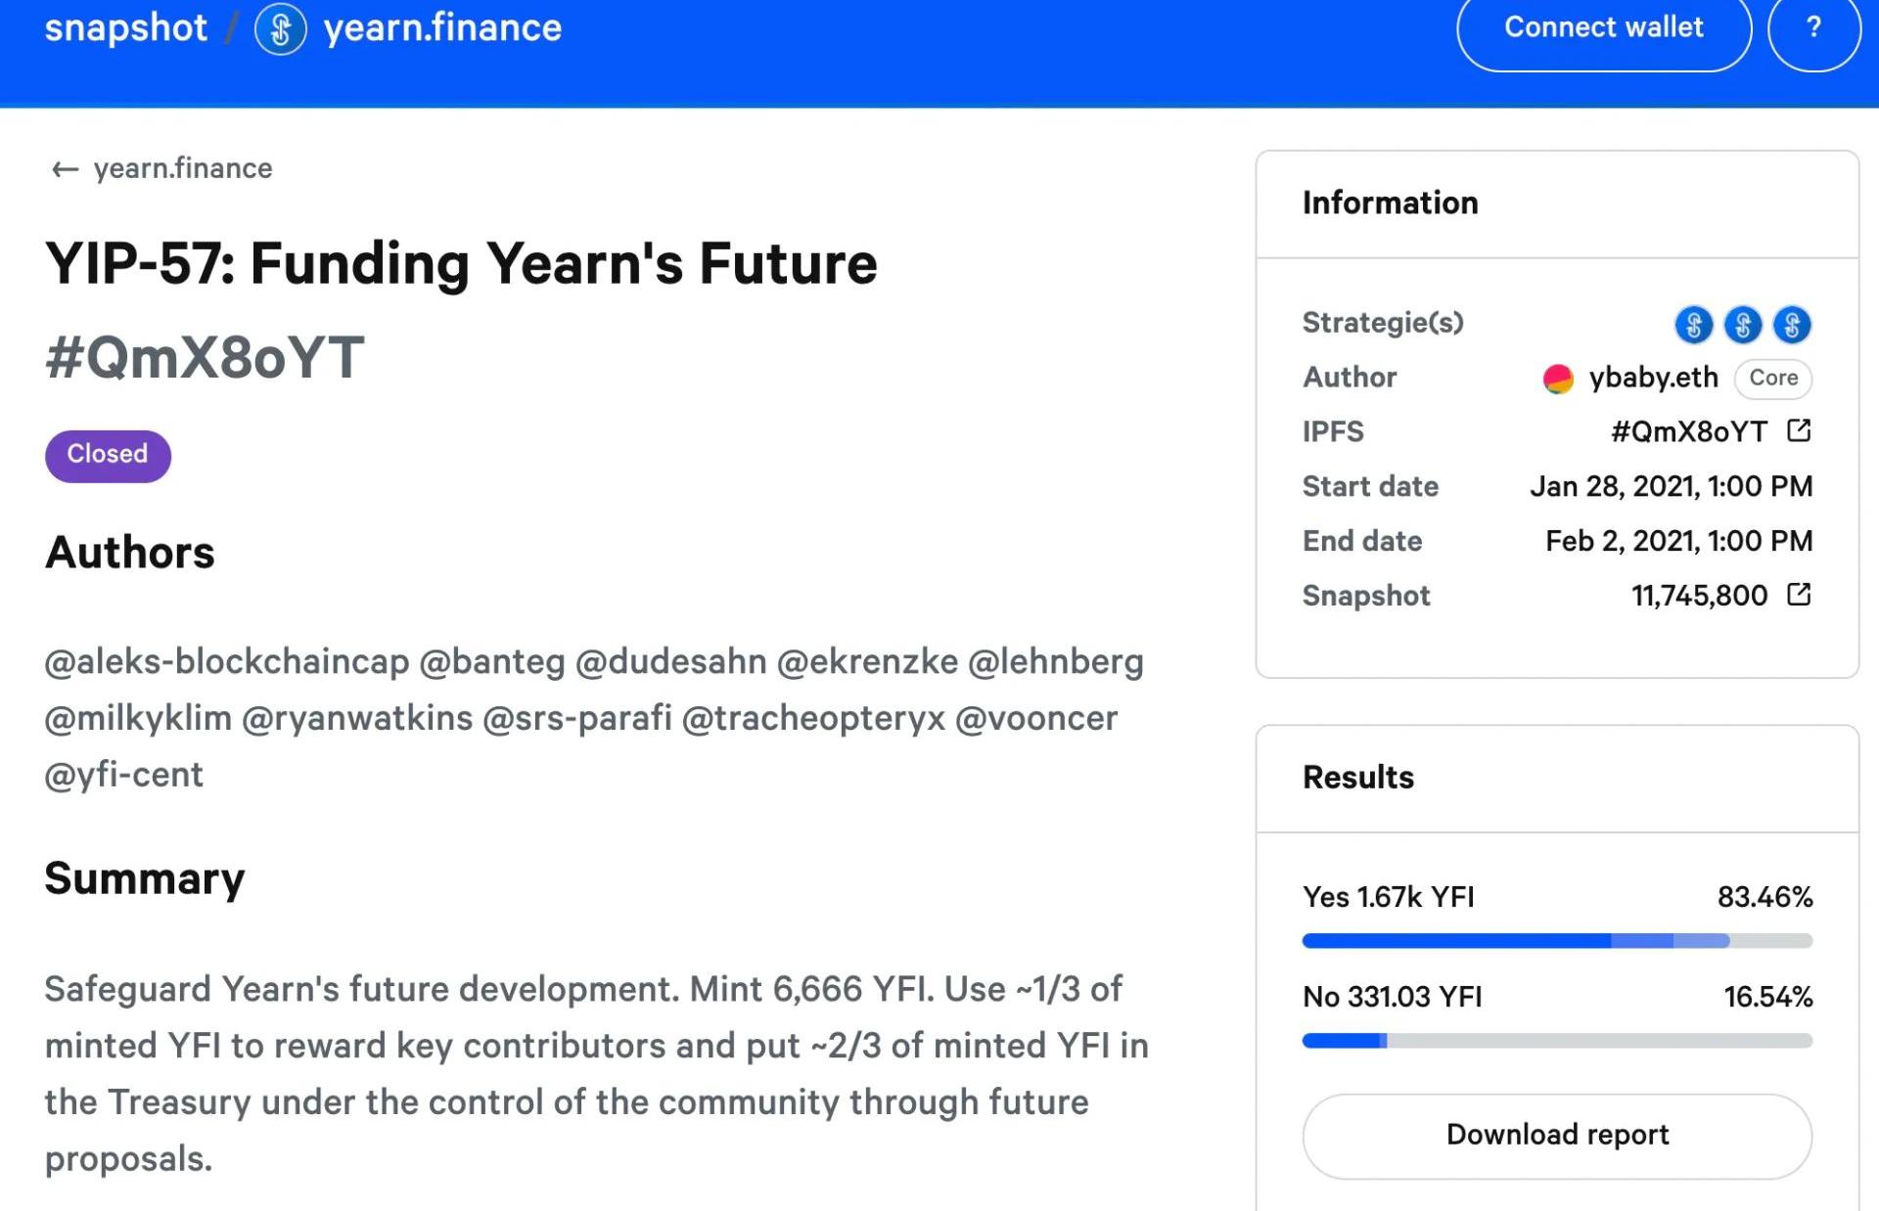
Task: Open IPFS external link icon
Action: coord(1799,430)
